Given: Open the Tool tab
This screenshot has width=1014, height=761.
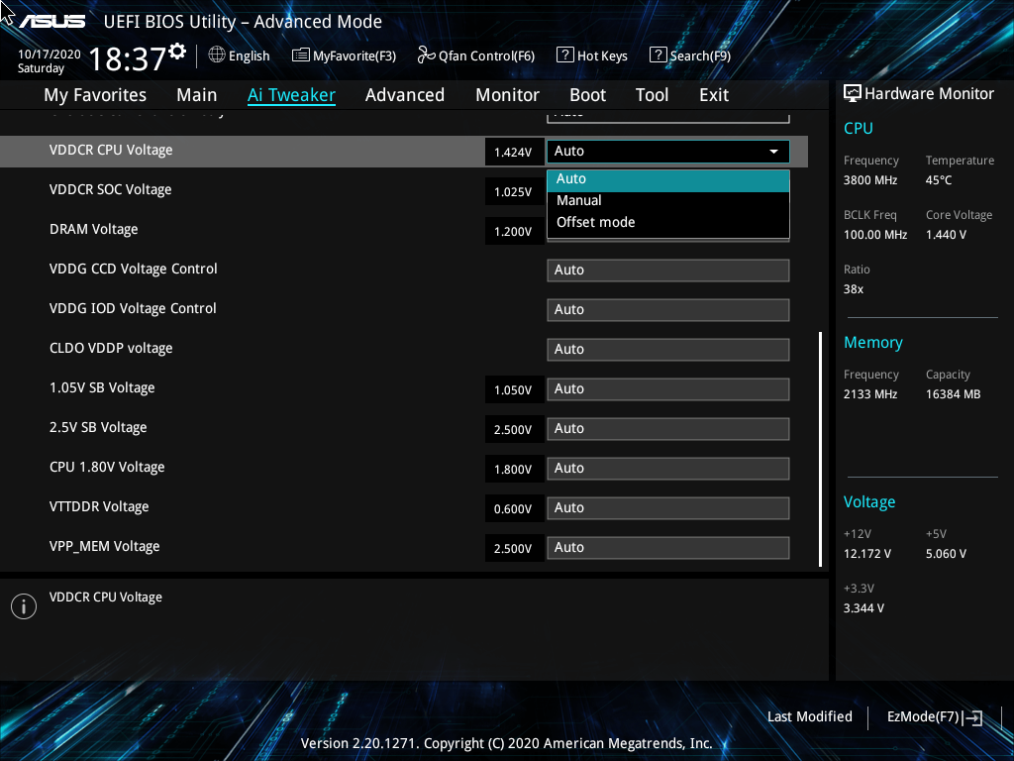Looking at the screenshot, I should pyautogui.click(x=652, y=95).
